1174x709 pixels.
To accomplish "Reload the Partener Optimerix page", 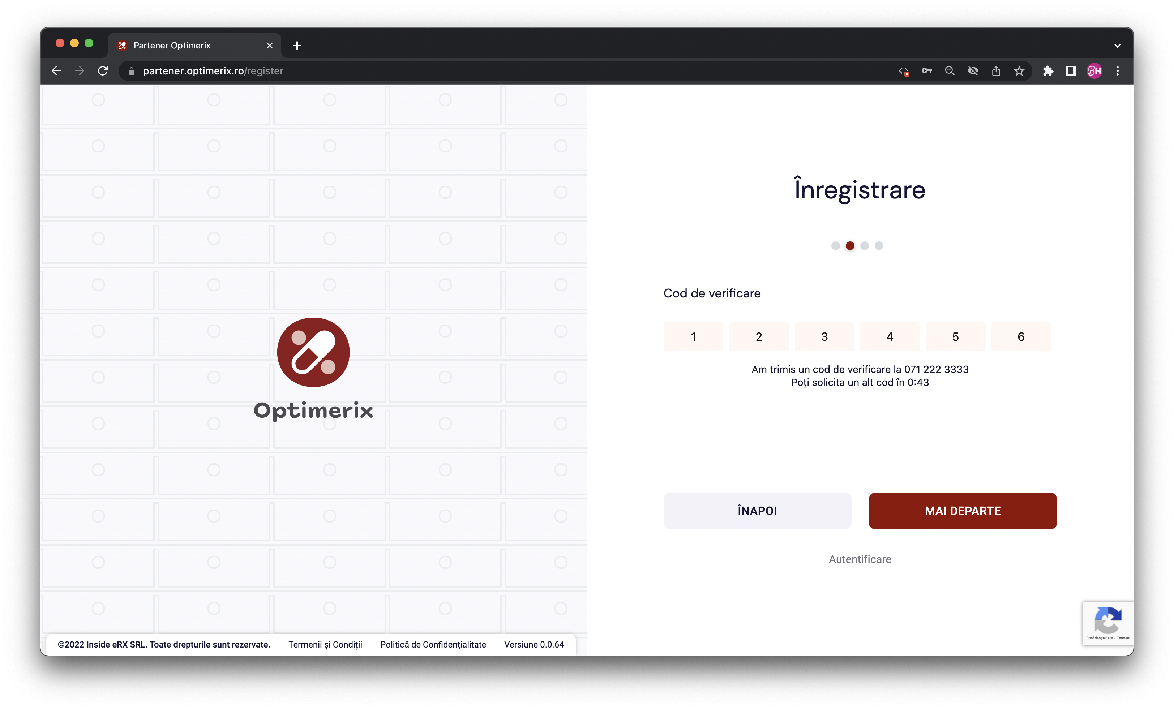I will (103, 71).
